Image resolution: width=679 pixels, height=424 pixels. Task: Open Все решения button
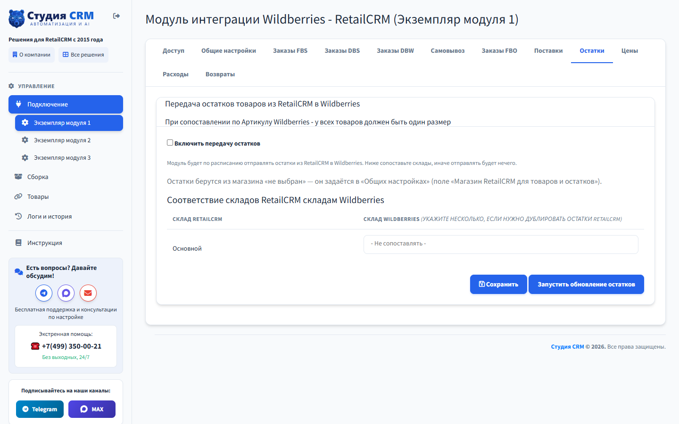click(x=83, y=55)
